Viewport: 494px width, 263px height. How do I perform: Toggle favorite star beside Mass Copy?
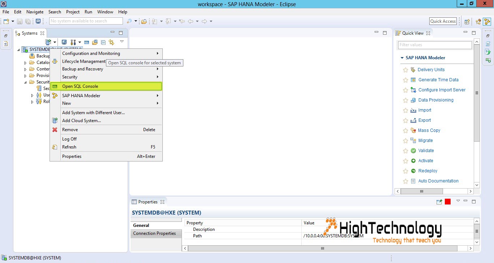point(405,130)
